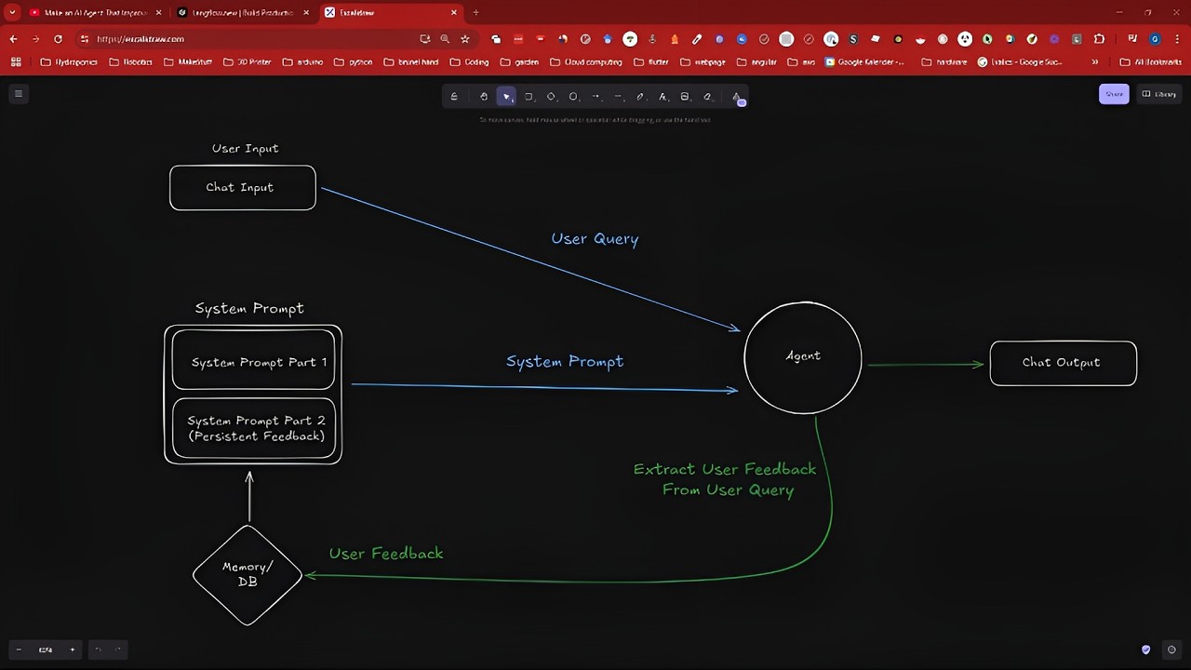Image resolution: width=1191 pixels, height=670 pixels.
Task: Select the Text tool
Action: coord(662,97)
